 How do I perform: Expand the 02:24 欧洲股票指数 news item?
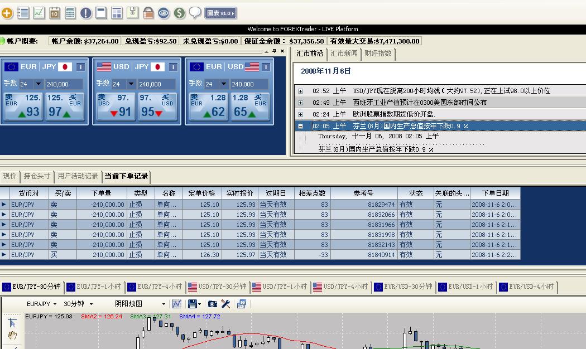click(x=300, y=114)
